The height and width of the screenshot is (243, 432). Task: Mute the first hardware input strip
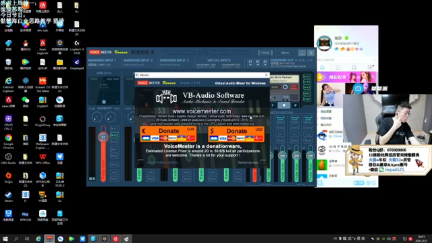tap(114, 179)
